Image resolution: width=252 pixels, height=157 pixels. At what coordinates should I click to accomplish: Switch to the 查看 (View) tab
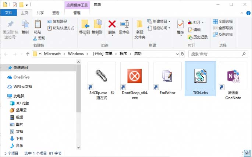(56, 13)
